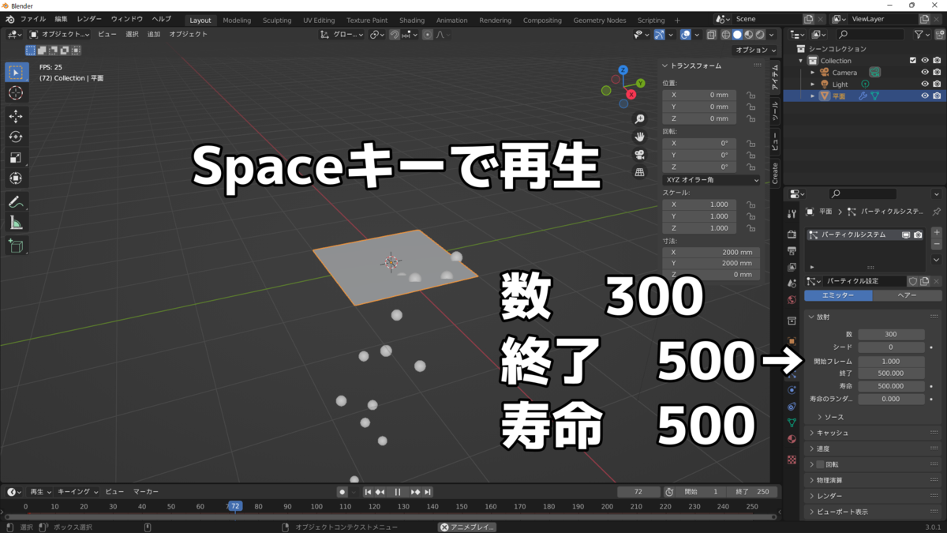Select the Scale tool
This screenshot has width=947, height=533.
click(x=16, y=157)
